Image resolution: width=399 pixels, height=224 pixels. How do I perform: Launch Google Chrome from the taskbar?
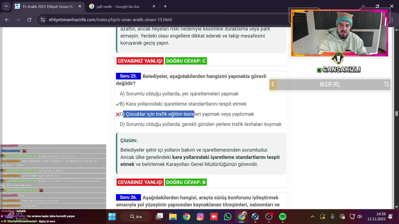click(187, 217)
